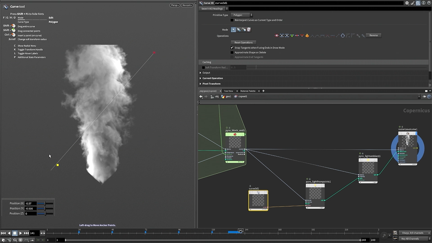This screenshot has width=432, height=243.
Task: Open the Material Palette tab
Action: (x=248, y=91)
